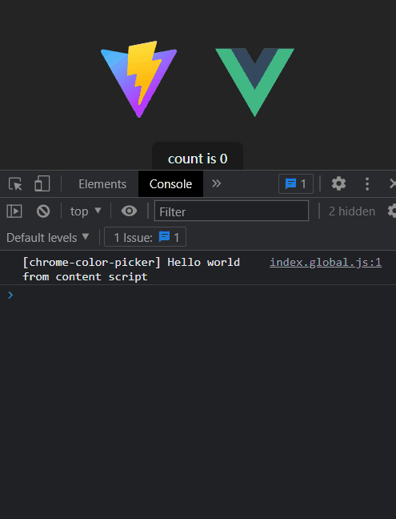Click the count is 0 button
Image resolution: width=396 pixels, height=519 pixels.
198,156
